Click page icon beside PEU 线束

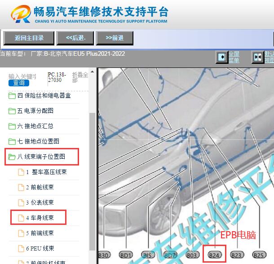click(x=21, y=249)
